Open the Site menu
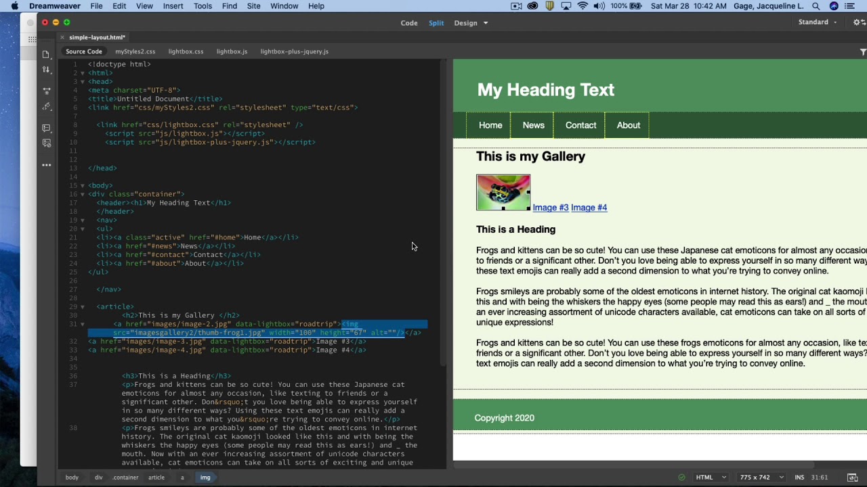Image resolution: width=867 pixels, height=487 pixels. (253, 6)
